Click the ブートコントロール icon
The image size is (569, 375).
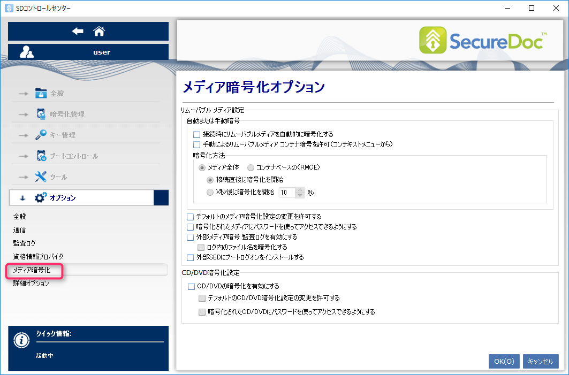(41, 156)
